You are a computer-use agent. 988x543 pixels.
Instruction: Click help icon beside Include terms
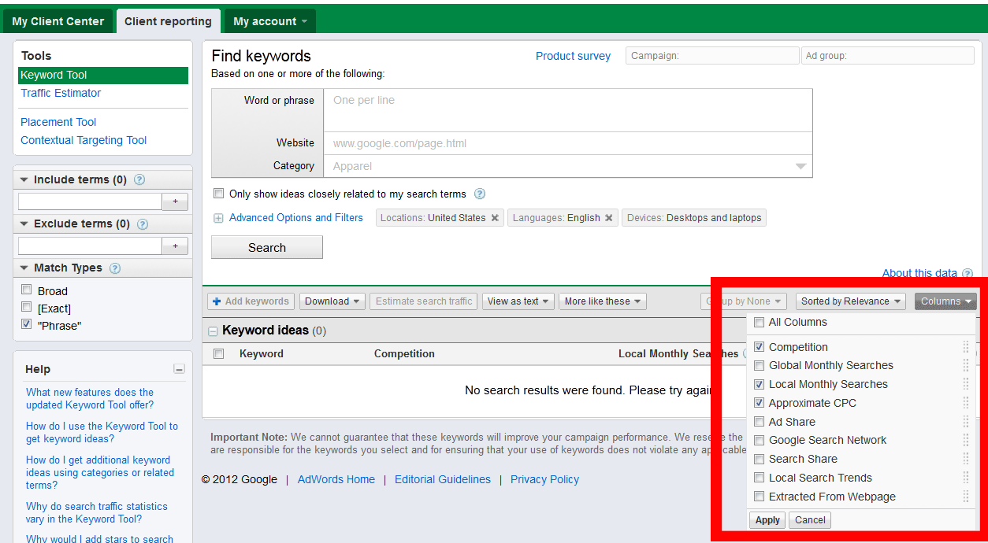[139, 179]
